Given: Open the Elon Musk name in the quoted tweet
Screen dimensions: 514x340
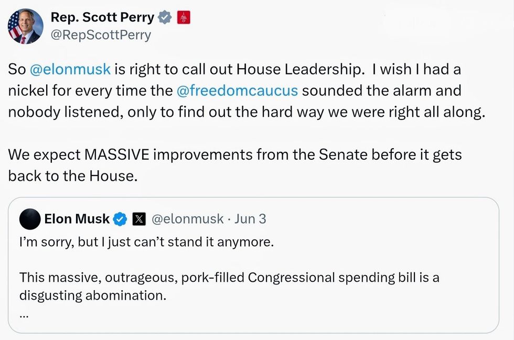Looking at the screenshot, I should (x=77, y=218).
